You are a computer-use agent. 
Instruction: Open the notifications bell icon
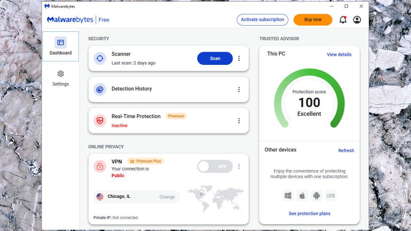pos(343,20)
